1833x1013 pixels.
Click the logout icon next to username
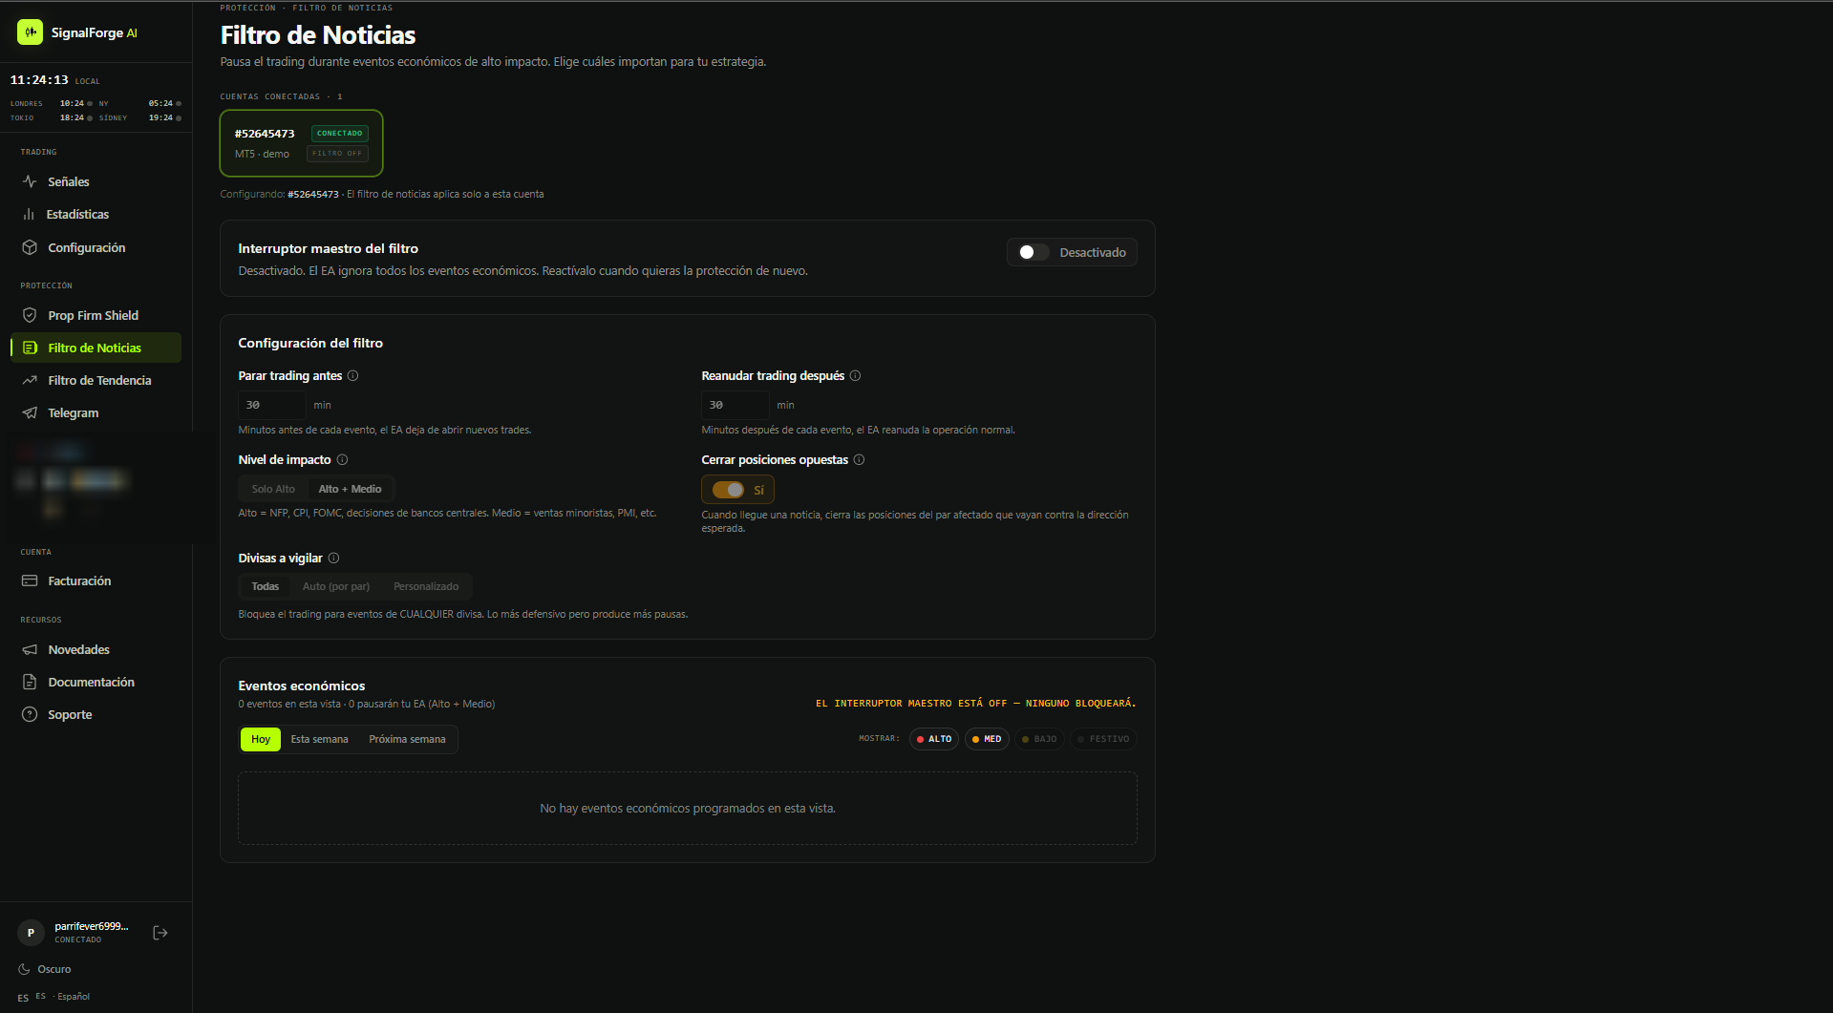pos(160,933)
